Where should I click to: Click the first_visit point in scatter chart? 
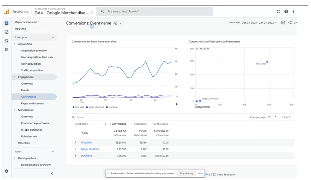point(267,62)
